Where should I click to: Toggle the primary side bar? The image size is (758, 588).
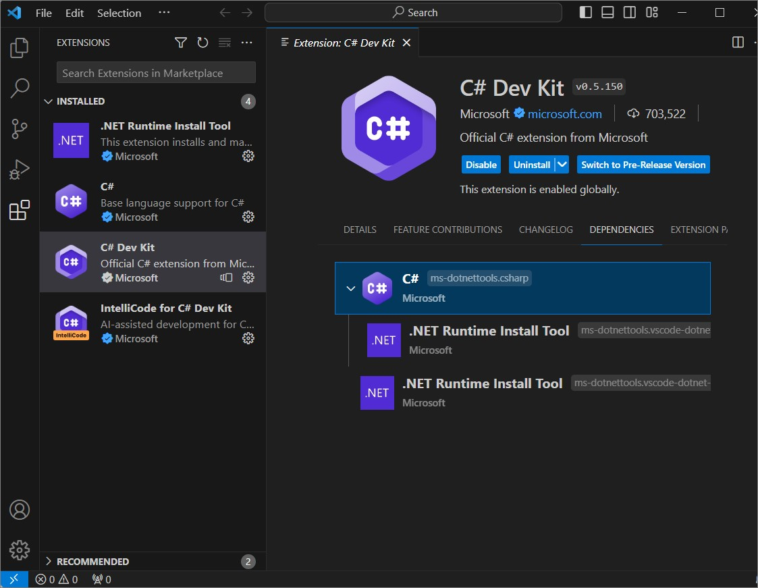585,13
